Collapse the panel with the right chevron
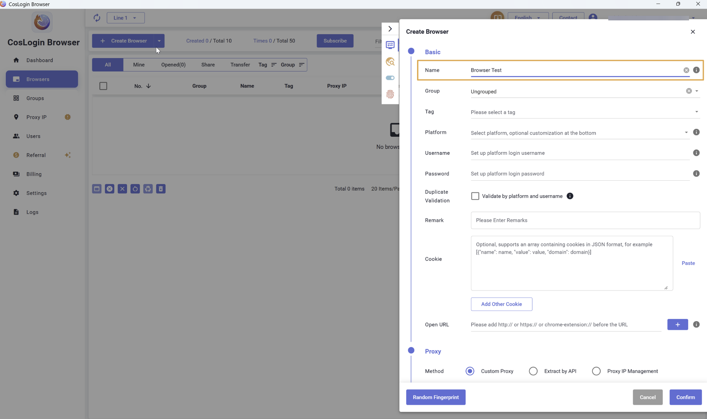Image resolution: width=707 pixels, height=419 pixels. (x=390, y=29)
